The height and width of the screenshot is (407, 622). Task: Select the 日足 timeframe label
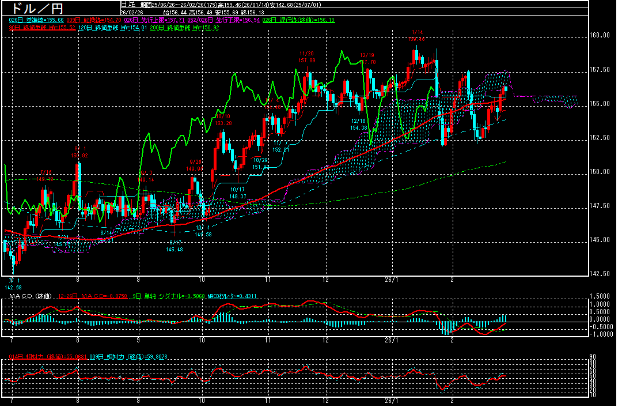click(127, 4)
